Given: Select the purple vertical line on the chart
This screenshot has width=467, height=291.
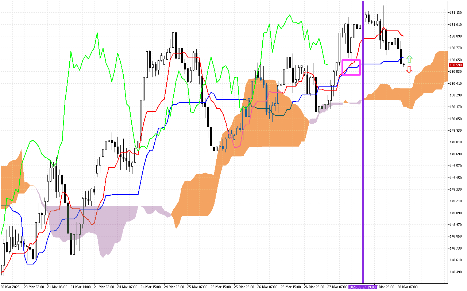Looking at the screenshot, I should pyautogui.click(x=363, y=142).
